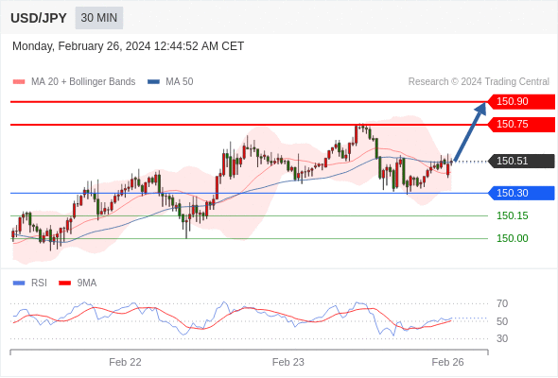Click the 'MA 20 + Bollinger Bands' legend label
Image resolution: width=558 pixels, height=378 pixels.
pyautogui.click(x=83, y=82)
